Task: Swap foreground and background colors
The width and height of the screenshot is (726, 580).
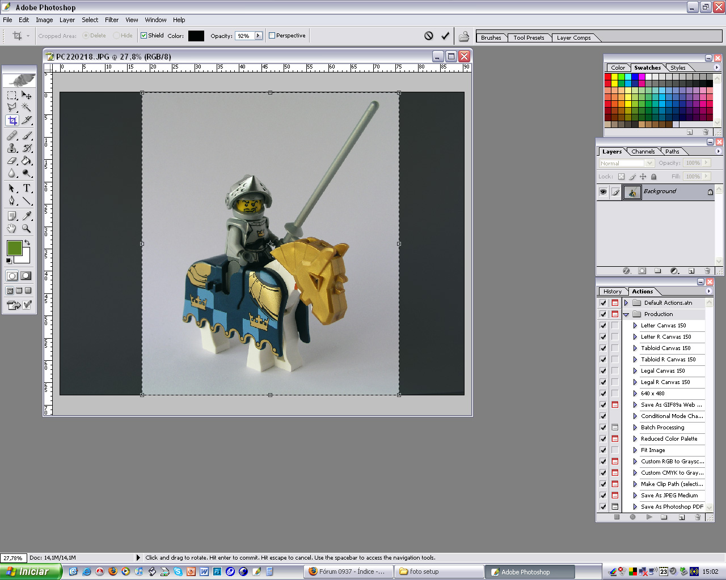Action: (27, 242)
